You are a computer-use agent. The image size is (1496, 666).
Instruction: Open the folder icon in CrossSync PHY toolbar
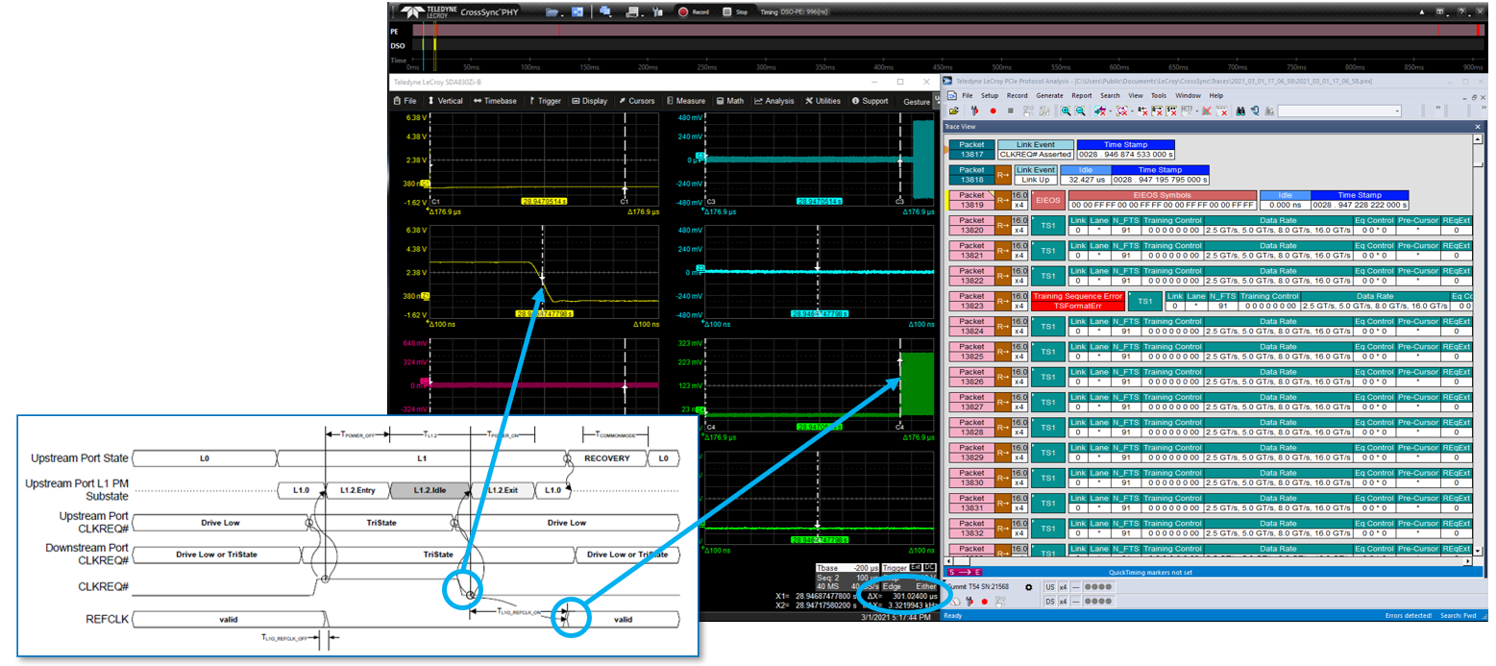[552, 12]
